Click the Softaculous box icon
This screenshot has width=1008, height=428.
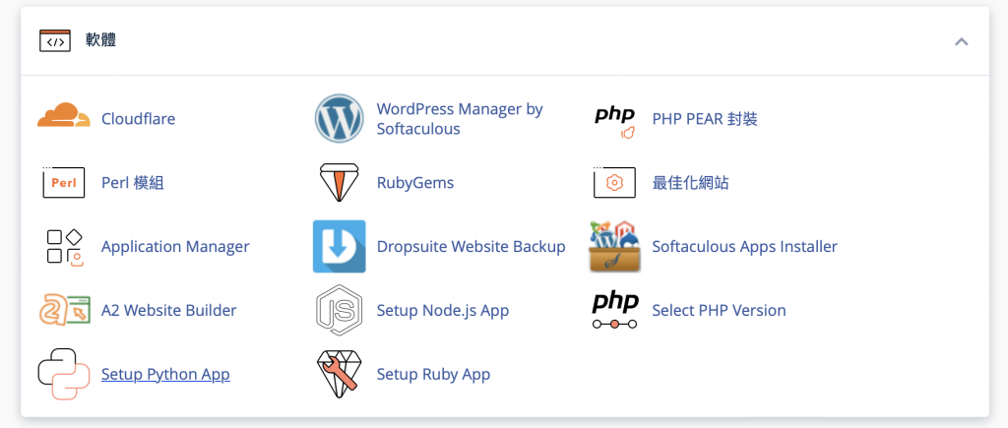615,246
